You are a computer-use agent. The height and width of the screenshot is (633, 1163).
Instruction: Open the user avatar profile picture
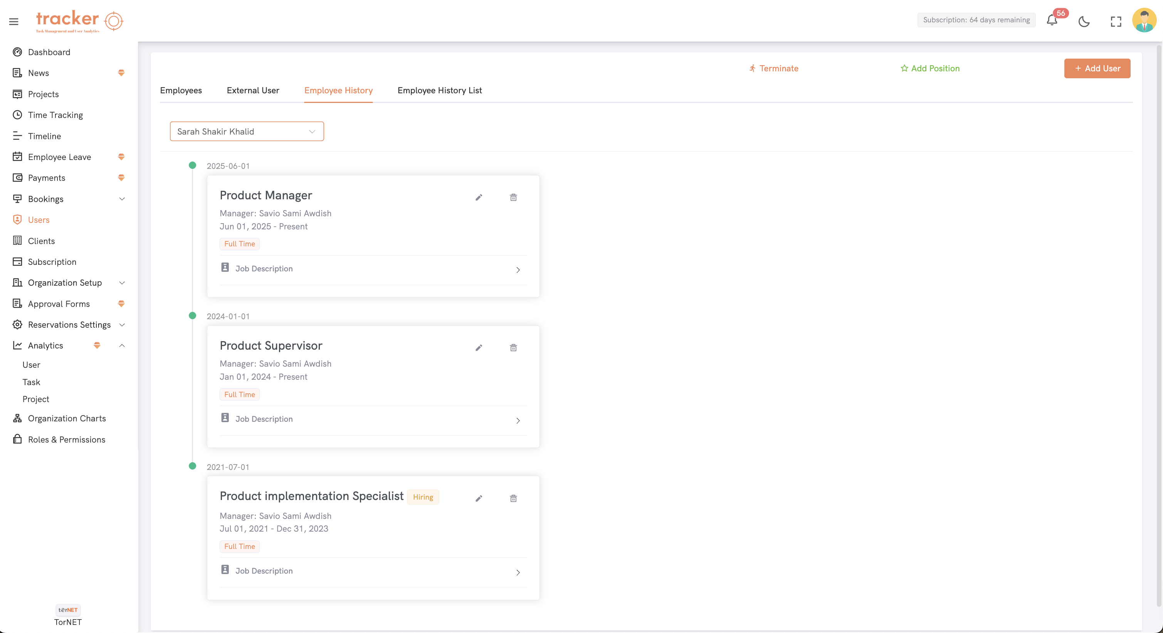1144,20
